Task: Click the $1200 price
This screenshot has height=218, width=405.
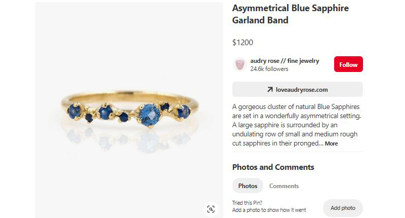Action: (x=242, y=43)
